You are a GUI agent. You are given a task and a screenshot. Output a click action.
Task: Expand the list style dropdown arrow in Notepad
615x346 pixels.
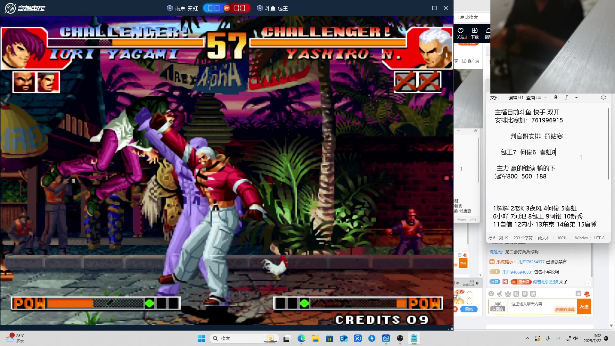(545, 97)
